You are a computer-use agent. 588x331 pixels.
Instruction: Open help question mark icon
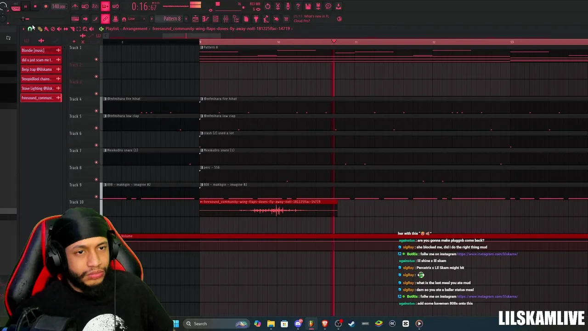pyautogui.click(x=298, y=6)
